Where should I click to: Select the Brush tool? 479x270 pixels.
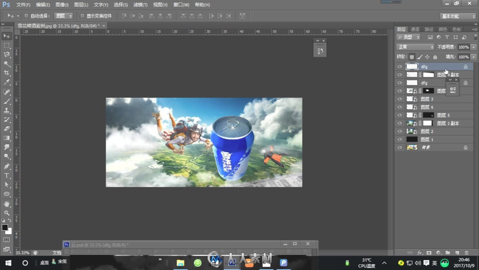tap(7, 101)
